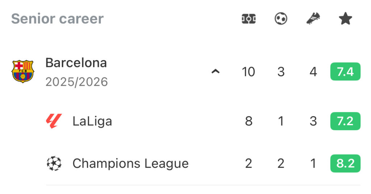Click LaLiga's 8 matches played value
The height and width of the screenshot is (194, 371).
tap(249, 121)
